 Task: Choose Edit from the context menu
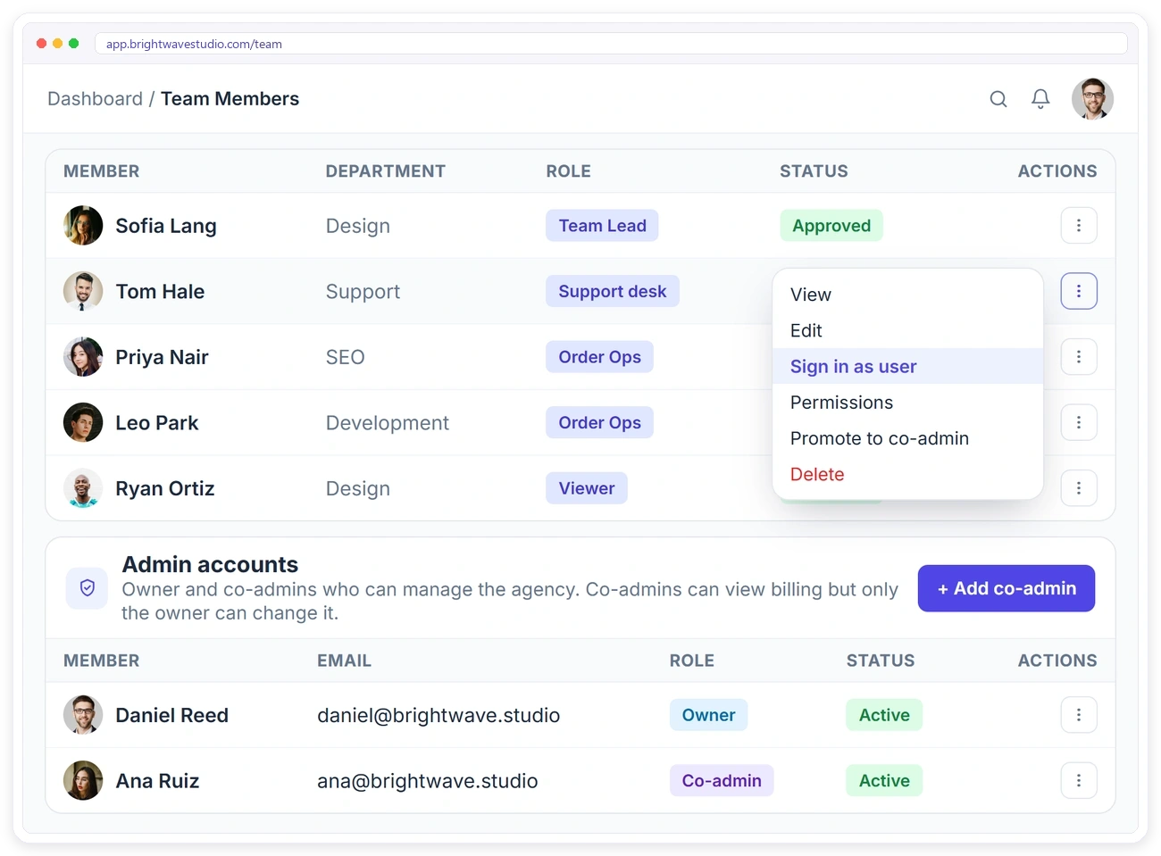[907, 330]
